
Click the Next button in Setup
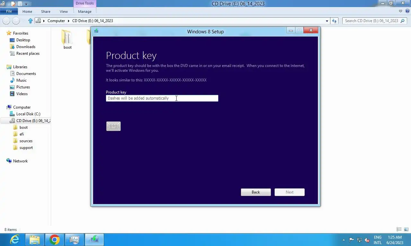[290, 192]
